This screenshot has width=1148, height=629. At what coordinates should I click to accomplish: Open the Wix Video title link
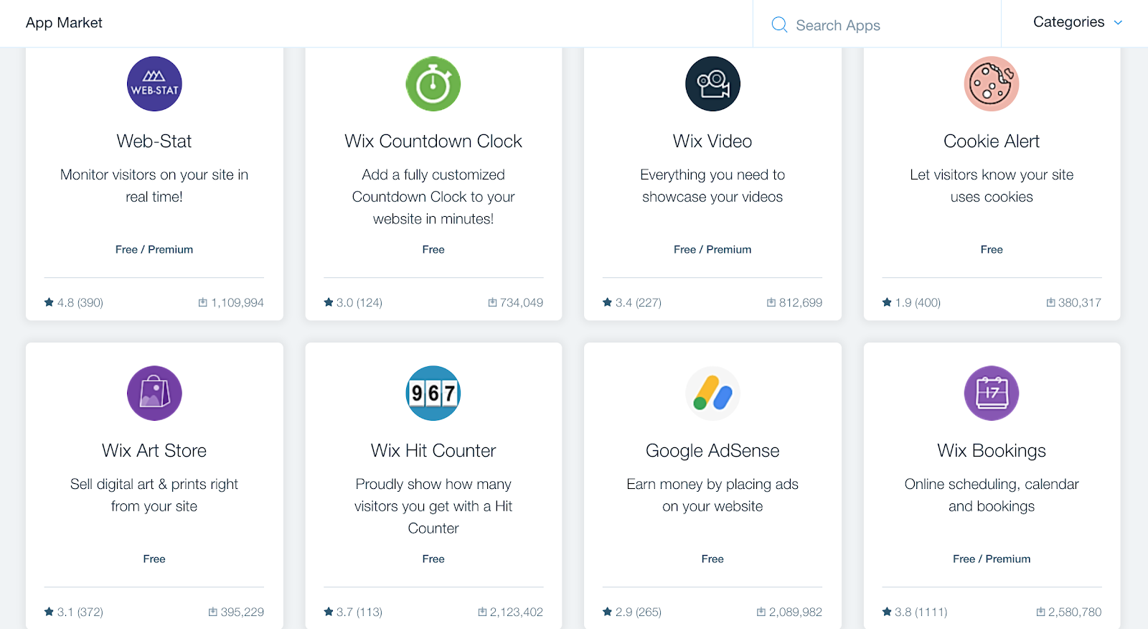[x=712, y=141]
